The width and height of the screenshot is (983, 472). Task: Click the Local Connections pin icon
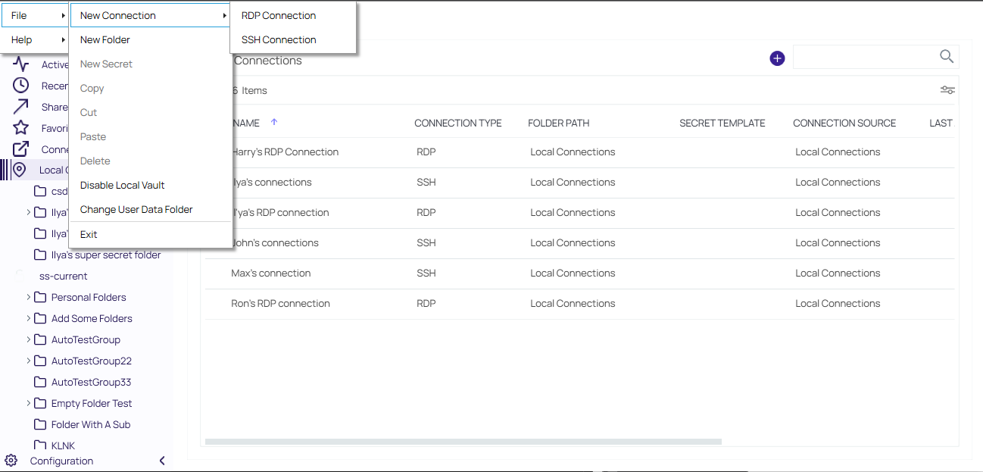point(20,170)
